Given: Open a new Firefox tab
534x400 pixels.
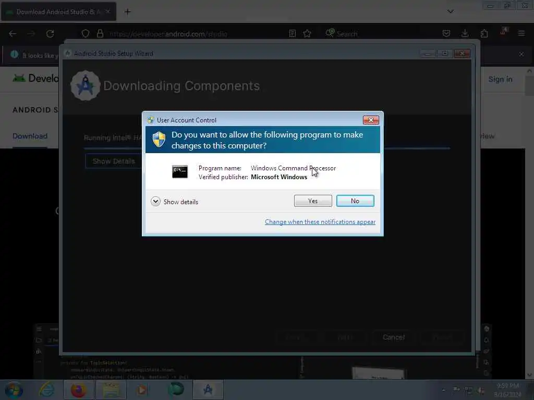Looking at the screenshot, I should (127, 12).
